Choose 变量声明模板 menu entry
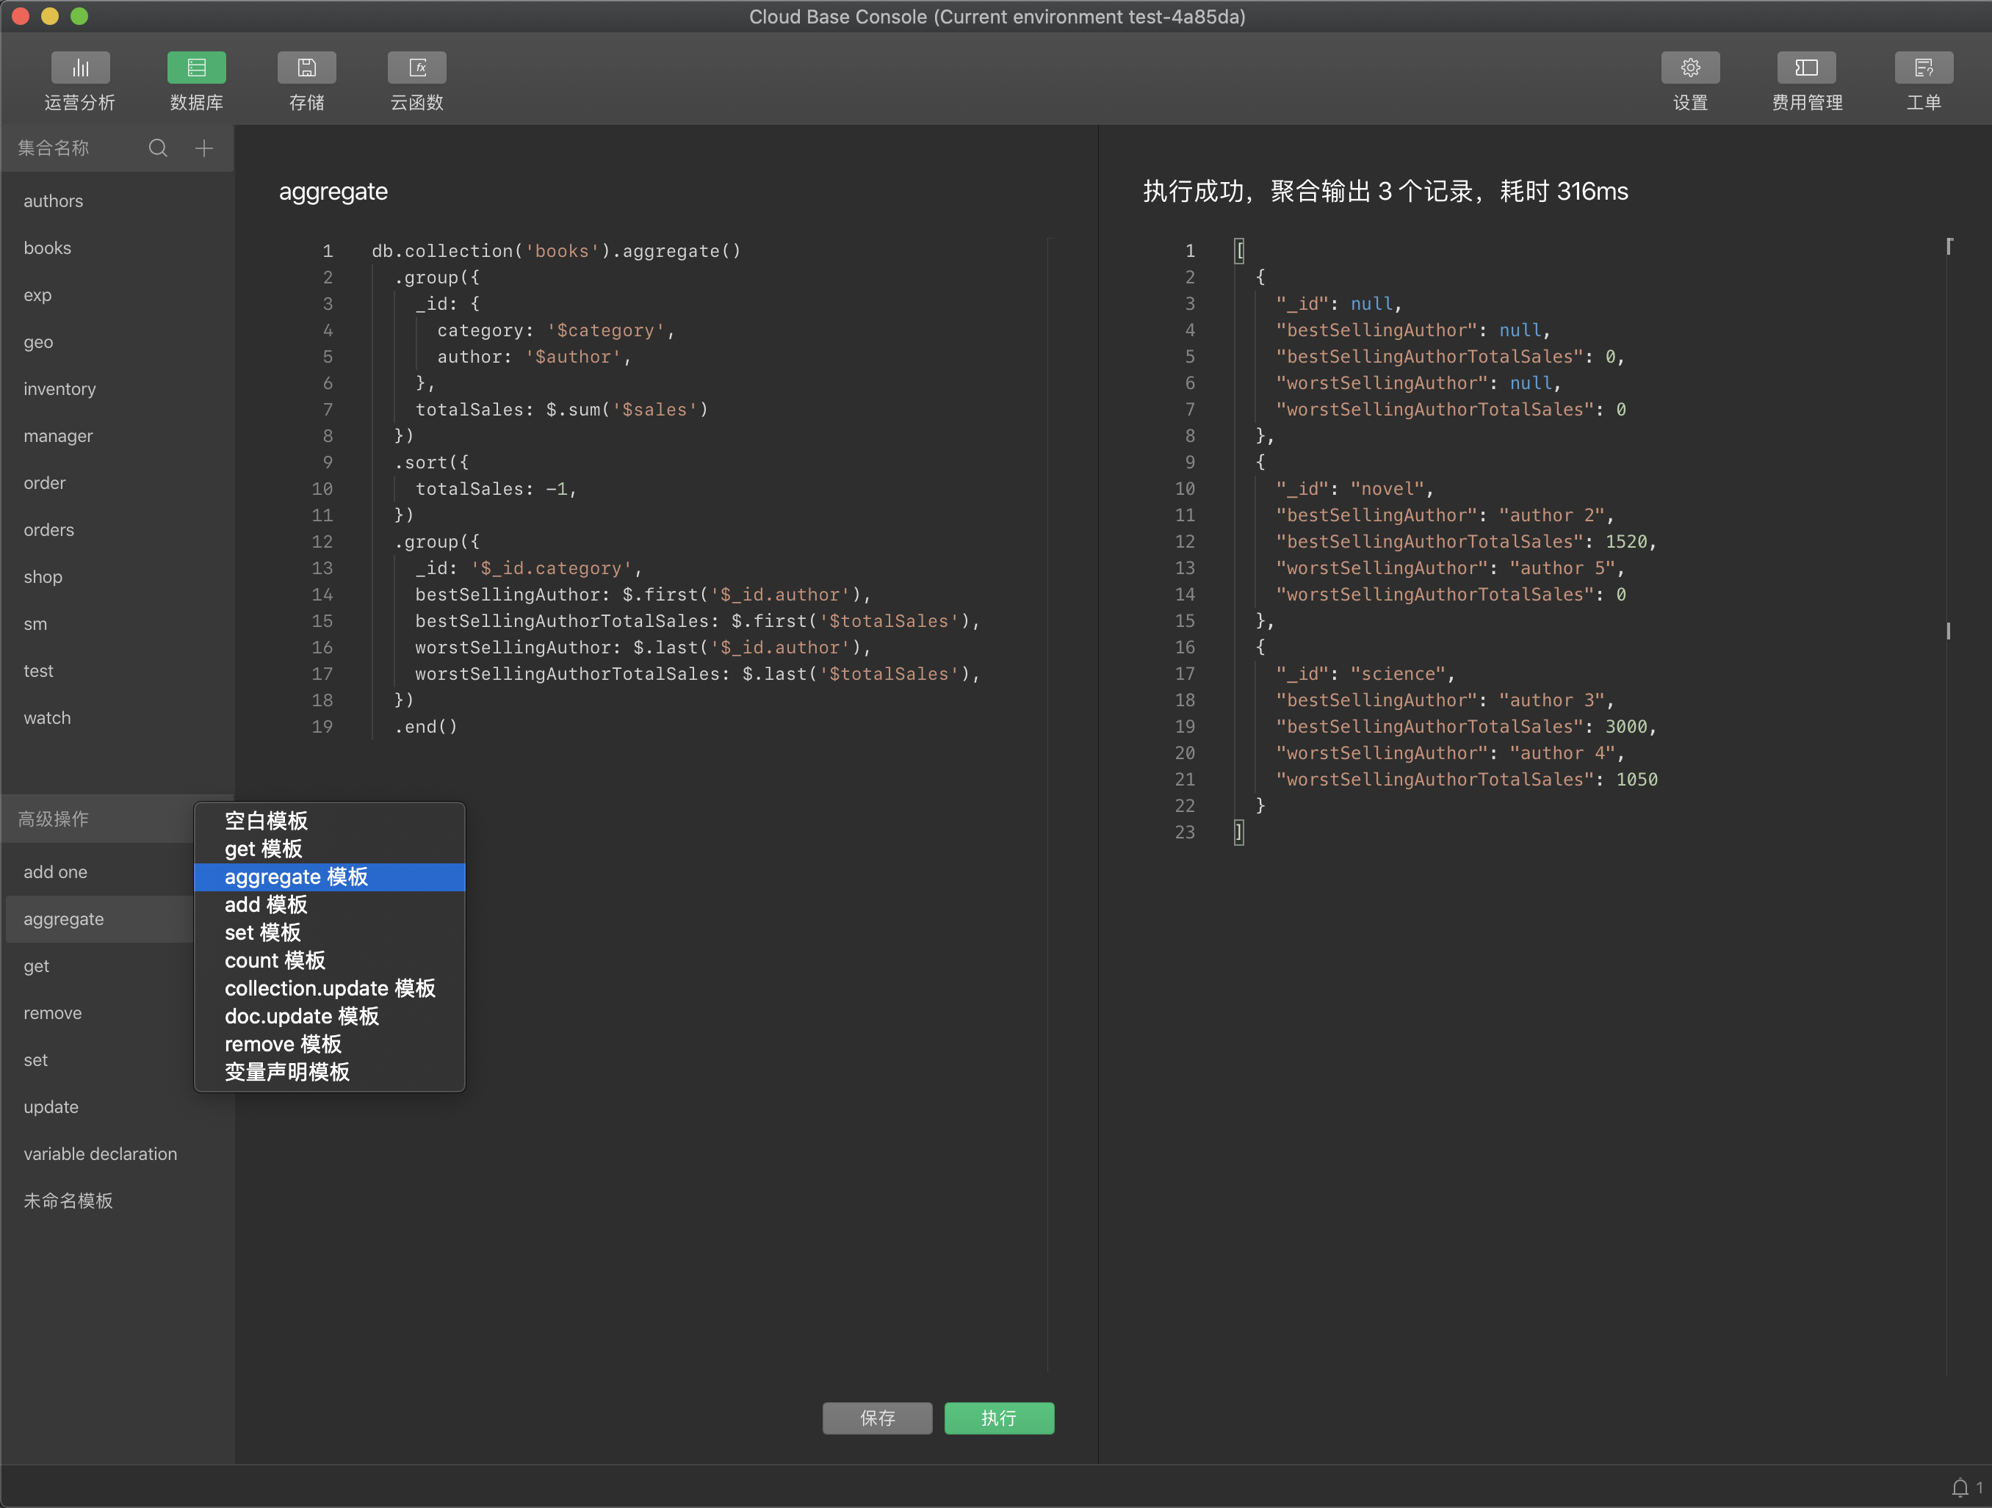This screenshot has height=1508, width=1992. (x=330, y=1072)
